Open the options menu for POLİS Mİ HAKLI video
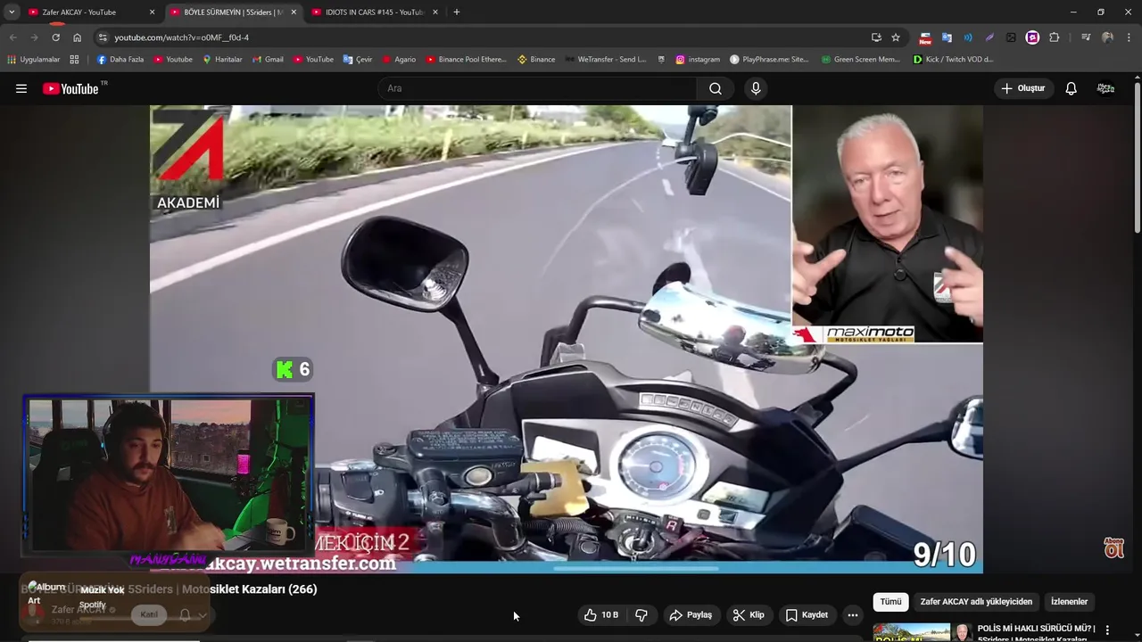Image resolution: width=1142 pixels, height=642 pixels. [x=1107, y=630]
